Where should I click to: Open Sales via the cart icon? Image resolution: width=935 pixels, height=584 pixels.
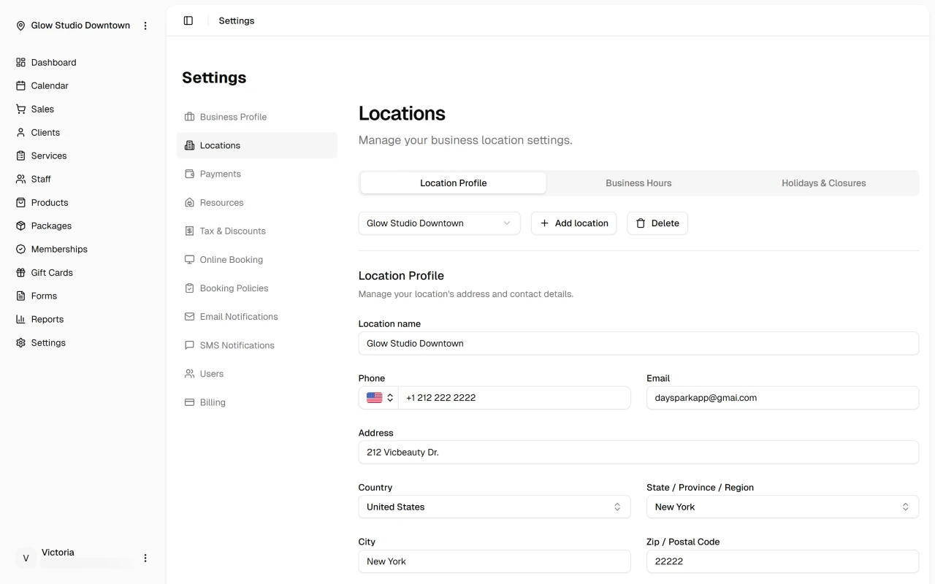pos(20,109)
